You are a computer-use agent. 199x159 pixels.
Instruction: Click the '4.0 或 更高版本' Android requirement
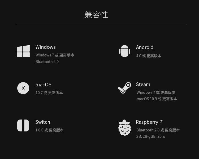point(149,56)
